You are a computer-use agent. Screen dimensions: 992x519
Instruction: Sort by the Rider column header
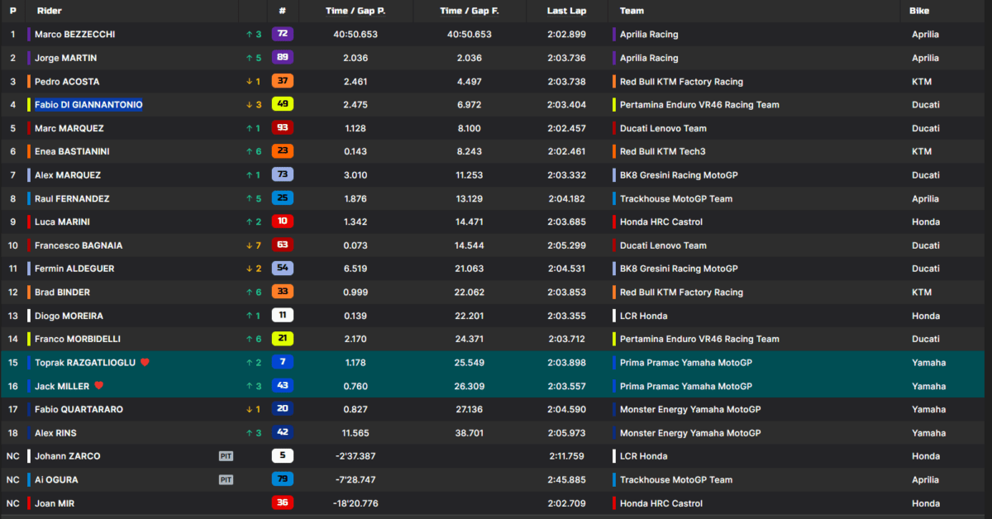[x=50, y=11]
